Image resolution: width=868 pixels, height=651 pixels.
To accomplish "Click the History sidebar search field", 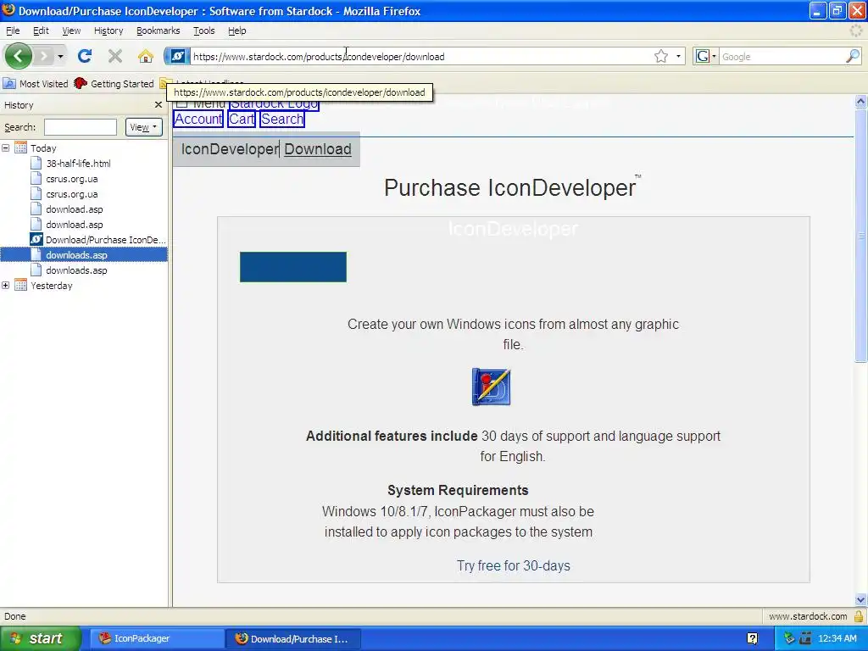I will tap(81, 127).
